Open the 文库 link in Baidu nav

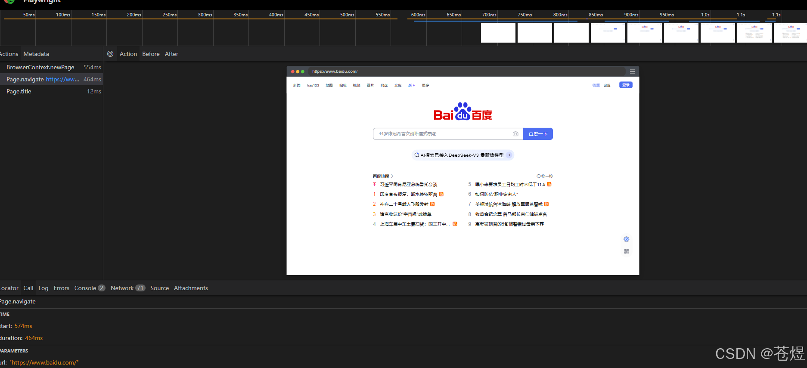click(x=398, y=85)
